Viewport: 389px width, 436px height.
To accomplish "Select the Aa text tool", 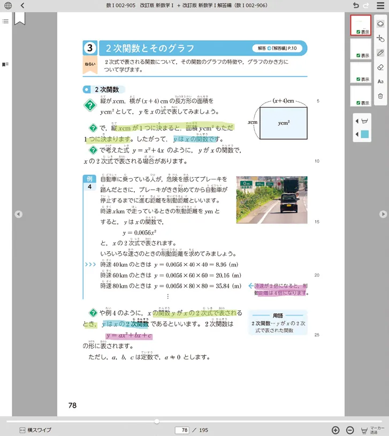I will [x=380, y=81].
